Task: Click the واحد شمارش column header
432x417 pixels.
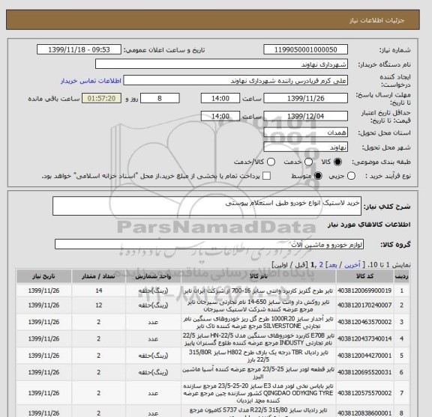Action: click(153, 276)
